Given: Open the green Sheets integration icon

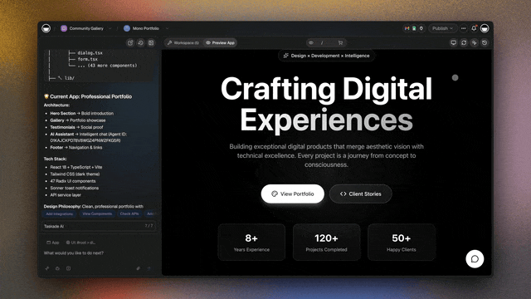Looking at the screenshot, I should pos(414,28).
